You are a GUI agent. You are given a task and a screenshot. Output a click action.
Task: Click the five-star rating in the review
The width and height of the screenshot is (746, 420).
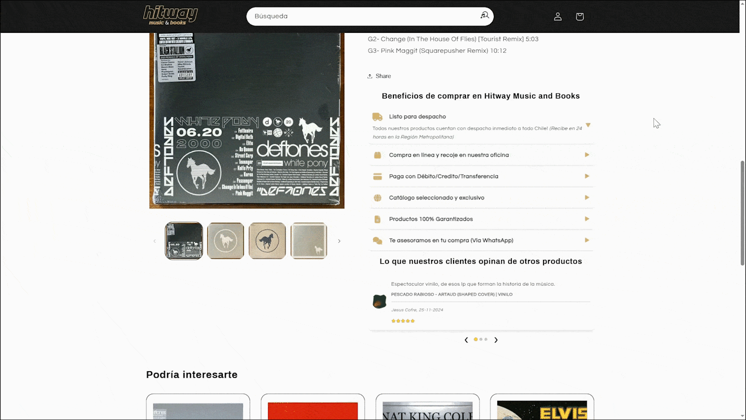click(403, 321)
